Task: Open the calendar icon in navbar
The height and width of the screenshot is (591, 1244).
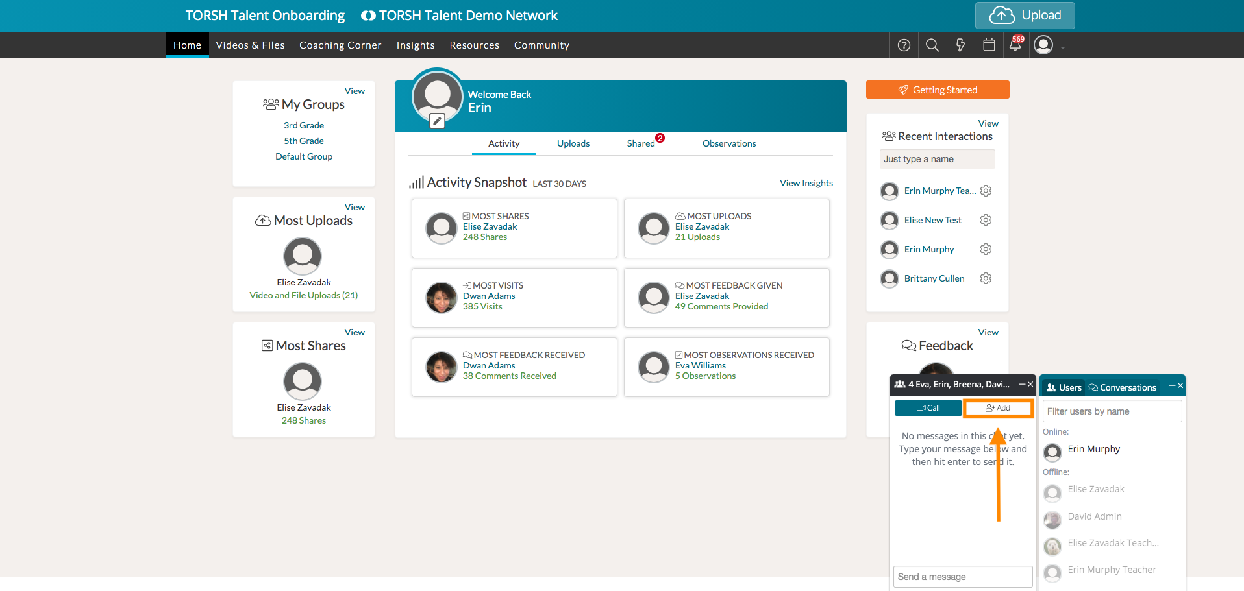Action: click(x=989, y=45)
